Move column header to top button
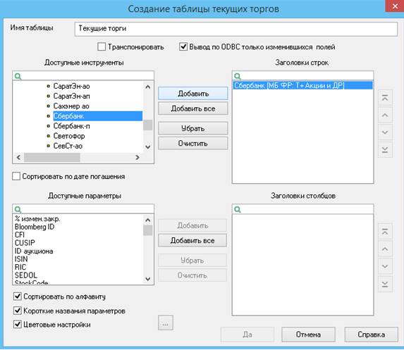The image size is (404, 350). 385,232
